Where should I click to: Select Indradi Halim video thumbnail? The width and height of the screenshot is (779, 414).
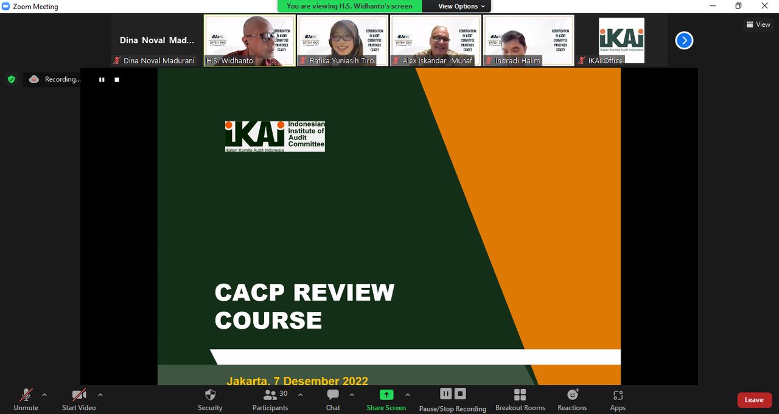(529, 41)
